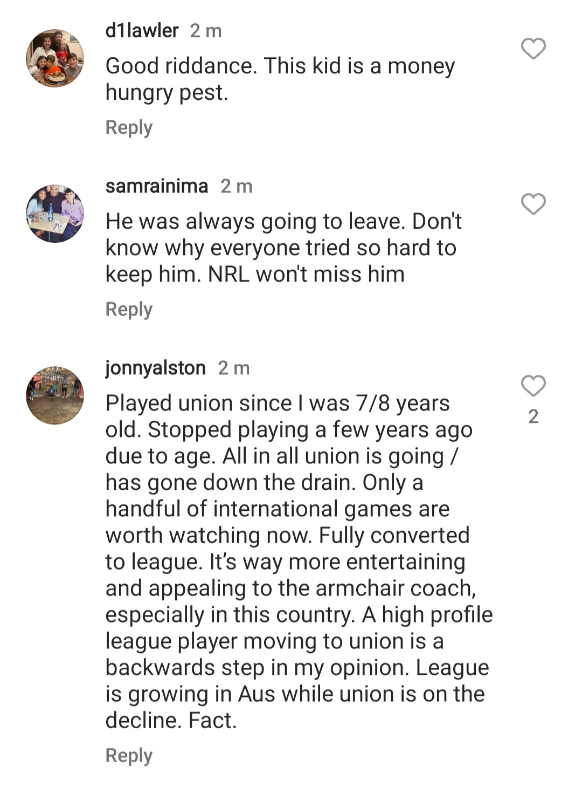Tap the timestamp beside samrainima

(x=236, y=187)
